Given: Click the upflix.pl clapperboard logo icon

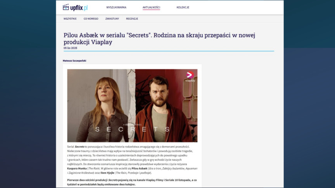Looking at the screenshot, I should click(x=66, y=7).
